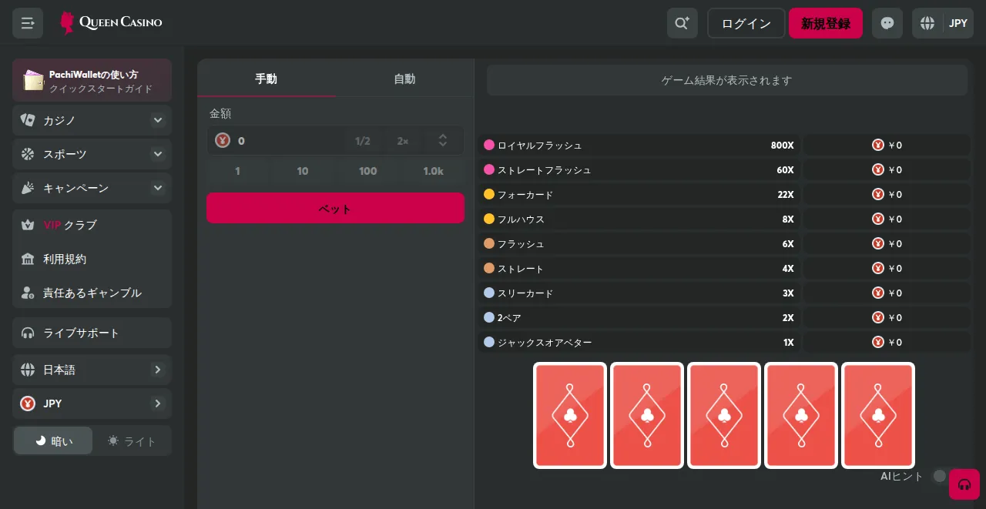Set bet amount preset 10
The width and height of the screenshot is (986, 509).
(303, 171)
